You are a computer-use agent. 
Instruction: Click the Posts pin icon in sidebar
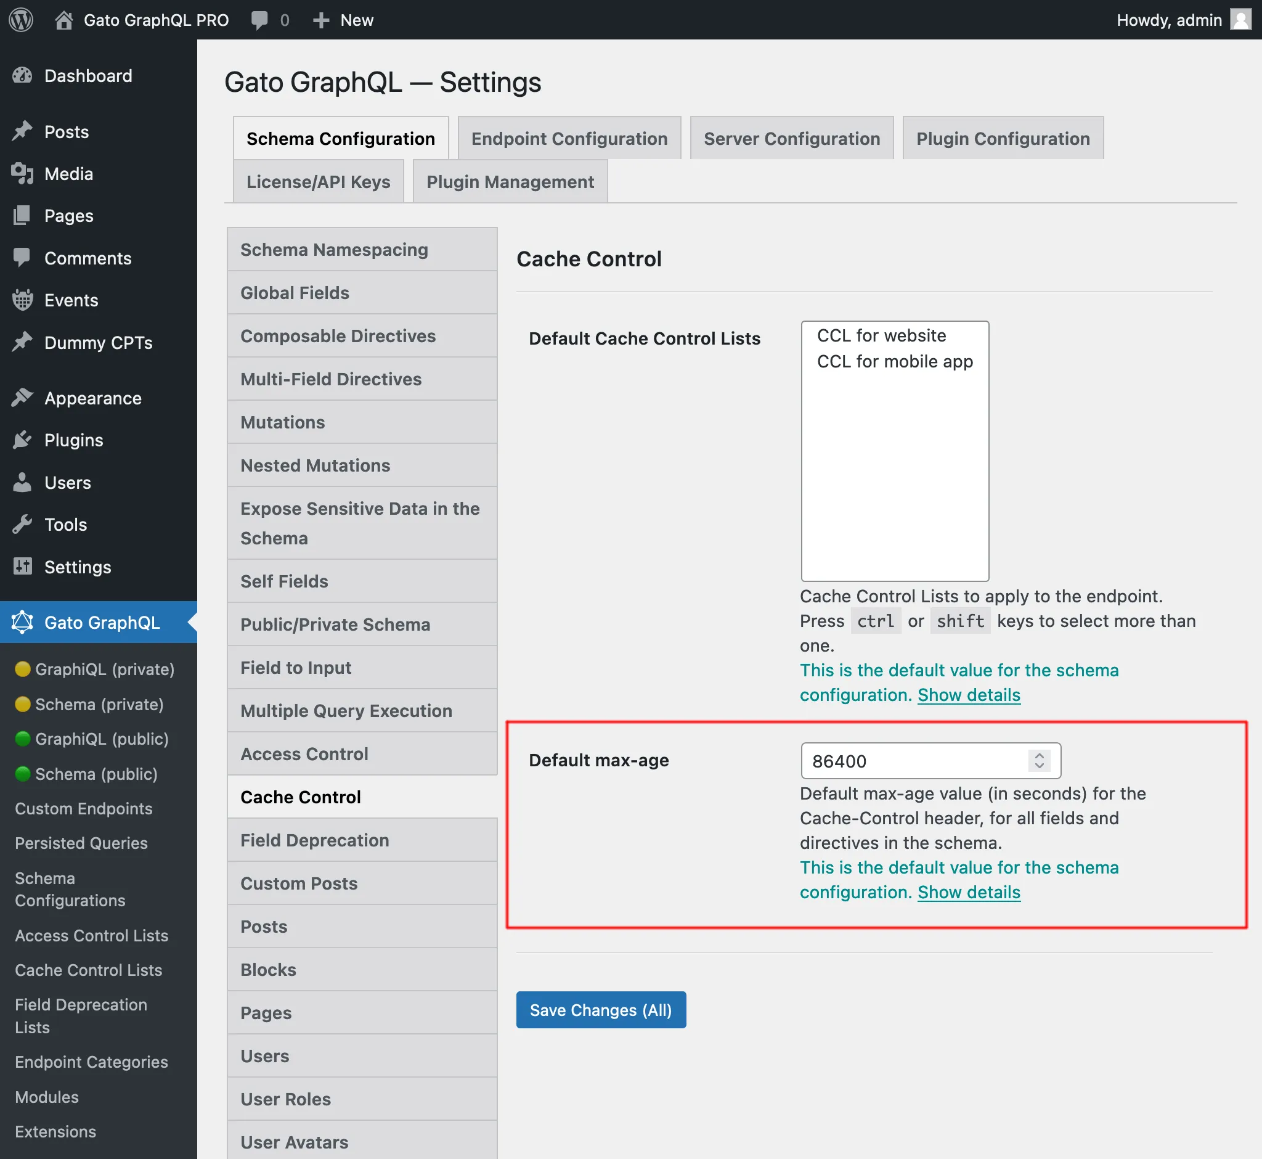[22, 132]
